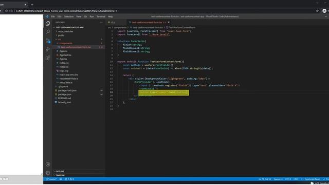Open reportWebVitals.ts file
329x185 pixels.
(68, 79)
